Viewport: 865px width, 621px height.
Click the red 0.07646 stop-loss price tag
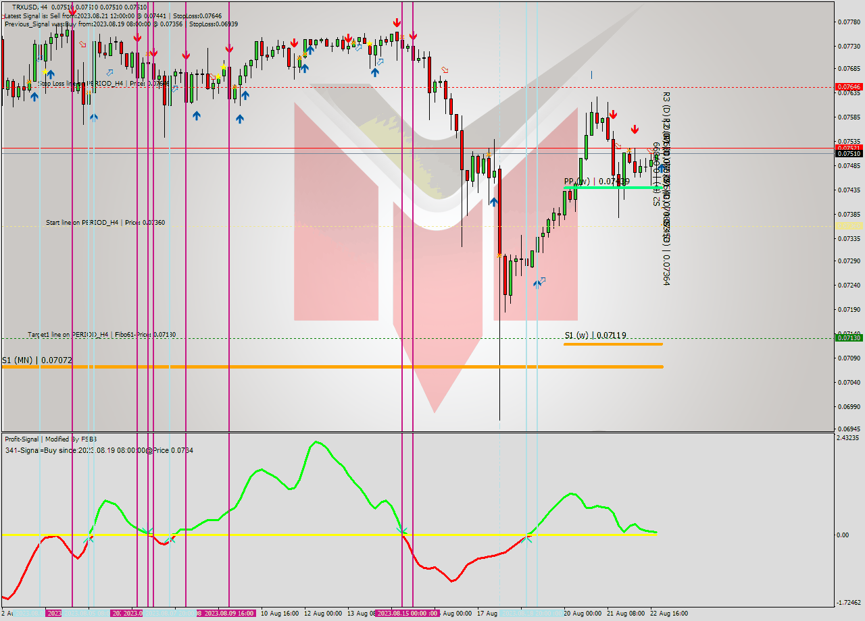[849, 86]
